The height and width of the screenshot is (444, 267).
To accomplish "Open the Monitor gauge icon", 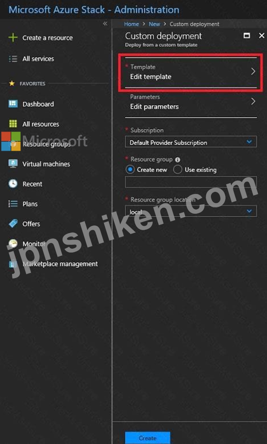I will pos(13,244).
